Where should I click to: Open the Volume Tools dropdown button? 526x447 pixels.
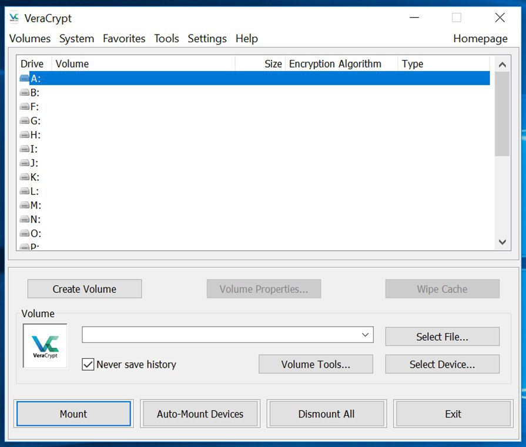tap(316, 364)
